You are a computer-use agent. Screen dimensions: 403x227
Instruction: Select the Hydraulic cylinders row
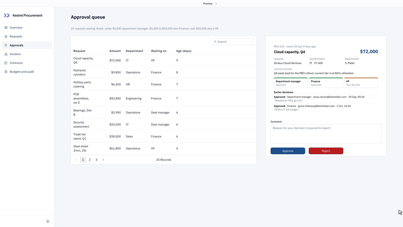point(163,72)
